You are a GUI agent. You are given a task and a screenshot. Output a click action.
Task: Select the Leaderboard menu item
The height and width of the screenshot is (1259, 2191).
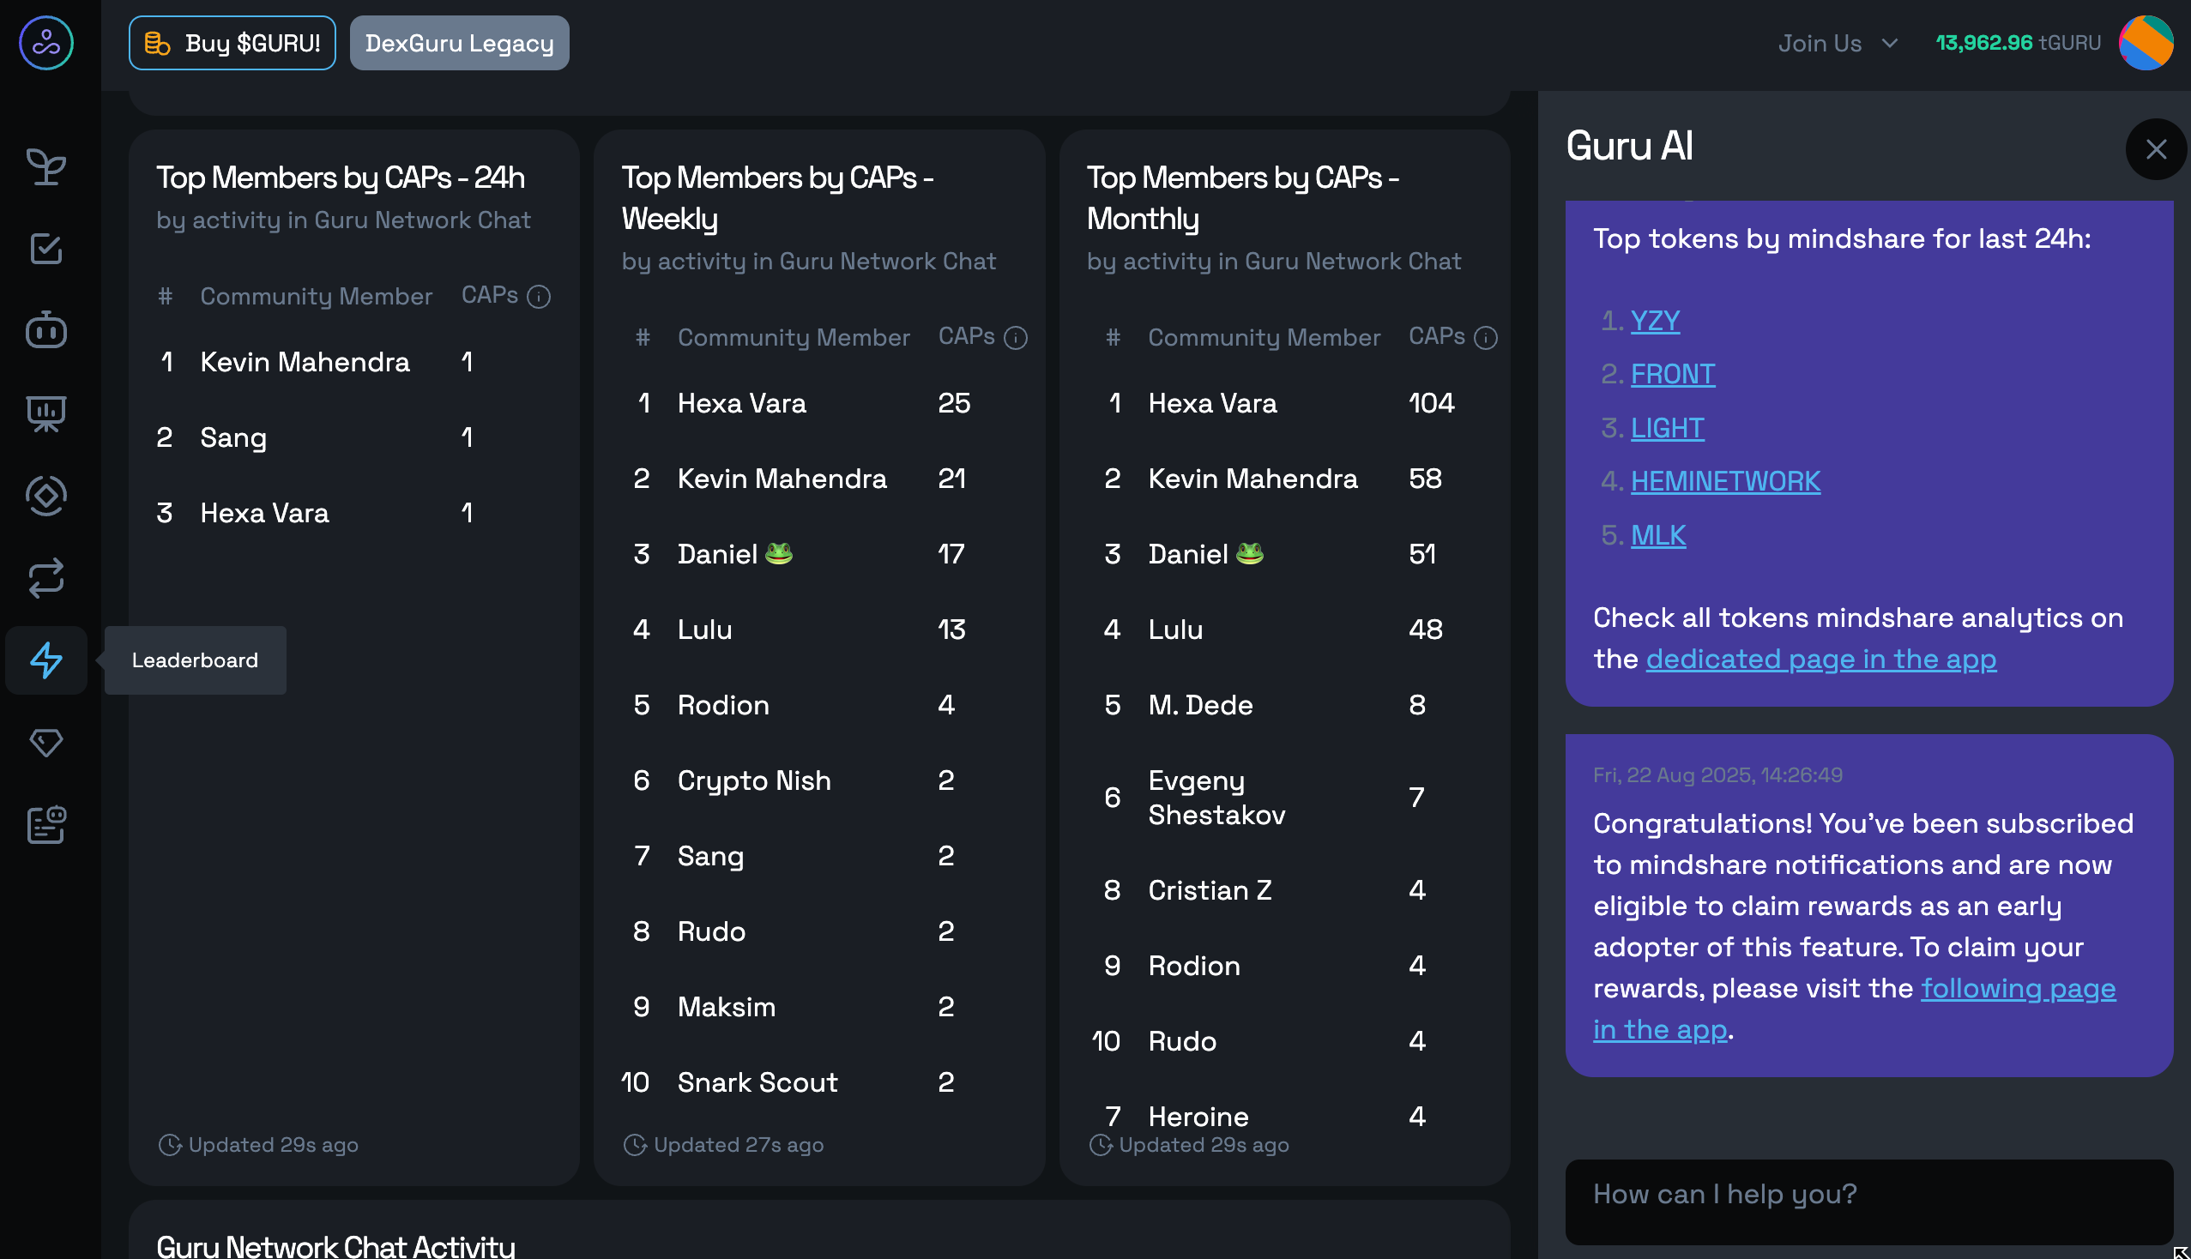point(195,660)
